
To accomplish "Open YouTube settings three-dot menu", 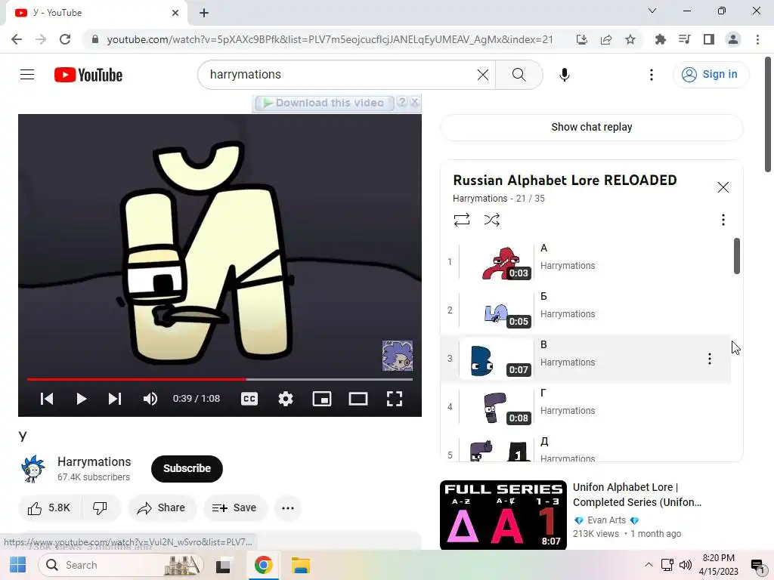I will tap(651, 75).
